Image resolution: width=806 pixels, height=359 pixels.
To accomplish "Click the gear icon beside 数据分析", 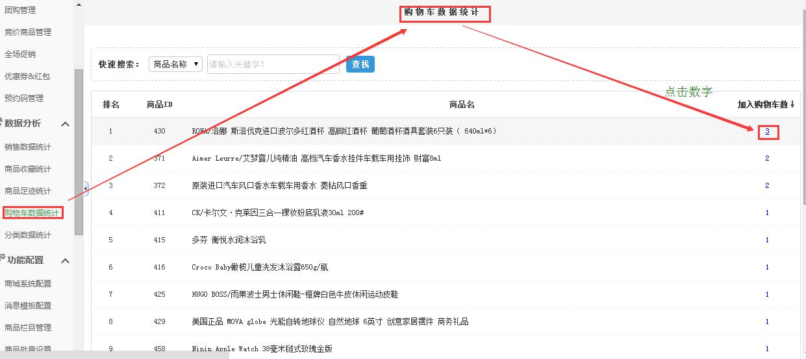I will tap(2, 121).
